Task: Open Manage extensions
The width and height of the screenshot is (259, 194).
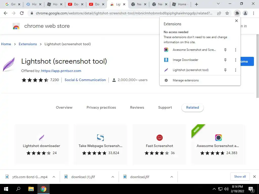Action: 200,80
